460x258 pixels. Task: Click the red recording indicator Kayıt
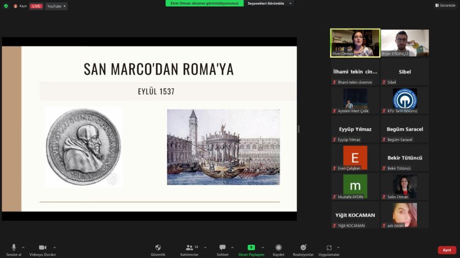pyautogui.click(x=20, y=6)
